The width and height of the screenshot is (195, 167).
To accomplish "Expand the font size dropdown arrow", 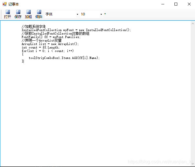I will 101,14.
